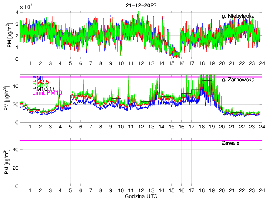Click the g. Niebylecka station label

[238, 16]
